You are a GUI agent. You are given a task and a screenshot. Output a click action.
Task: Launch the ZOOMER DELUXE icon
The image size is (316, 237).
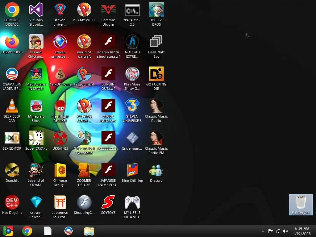pyautogui.click(x=84, y=170)
